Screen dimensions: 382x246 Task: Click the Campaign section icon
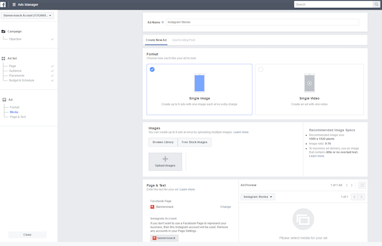point(3,31)
